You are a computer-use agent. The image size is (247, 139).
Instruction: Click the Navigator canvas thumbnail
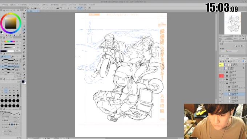(232, 23)
